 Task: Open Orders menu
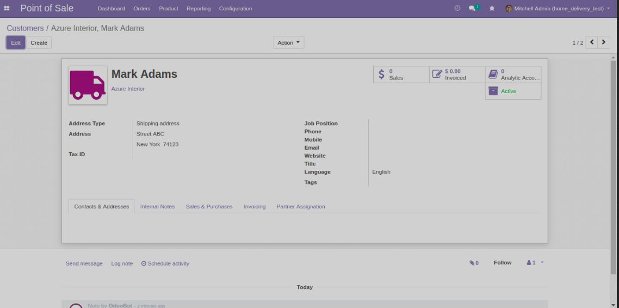pyautogui.click(x=142, y=8)
